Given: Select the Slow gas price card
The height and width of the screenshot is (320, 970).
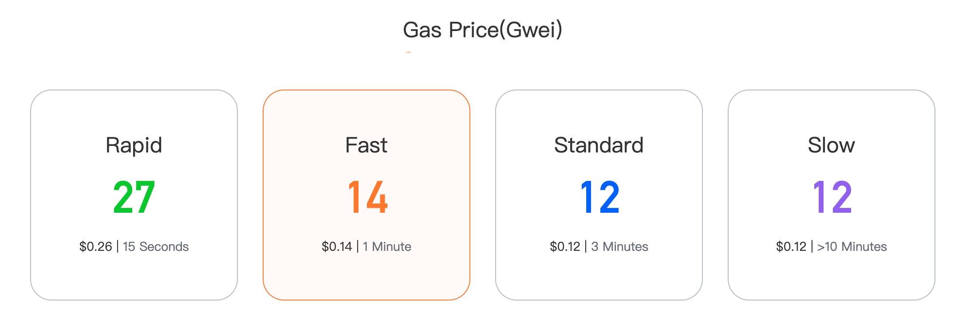Looking at the screenshot, I should [x=832, y=195].
